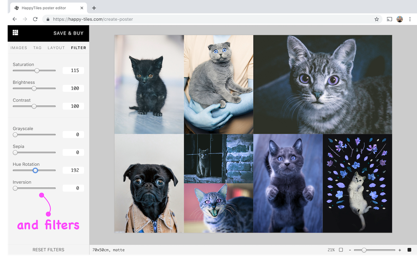Bookmark the page with the star icon
Image resolution: width=417 pixels, height=264 pixels.
[377, 19]
